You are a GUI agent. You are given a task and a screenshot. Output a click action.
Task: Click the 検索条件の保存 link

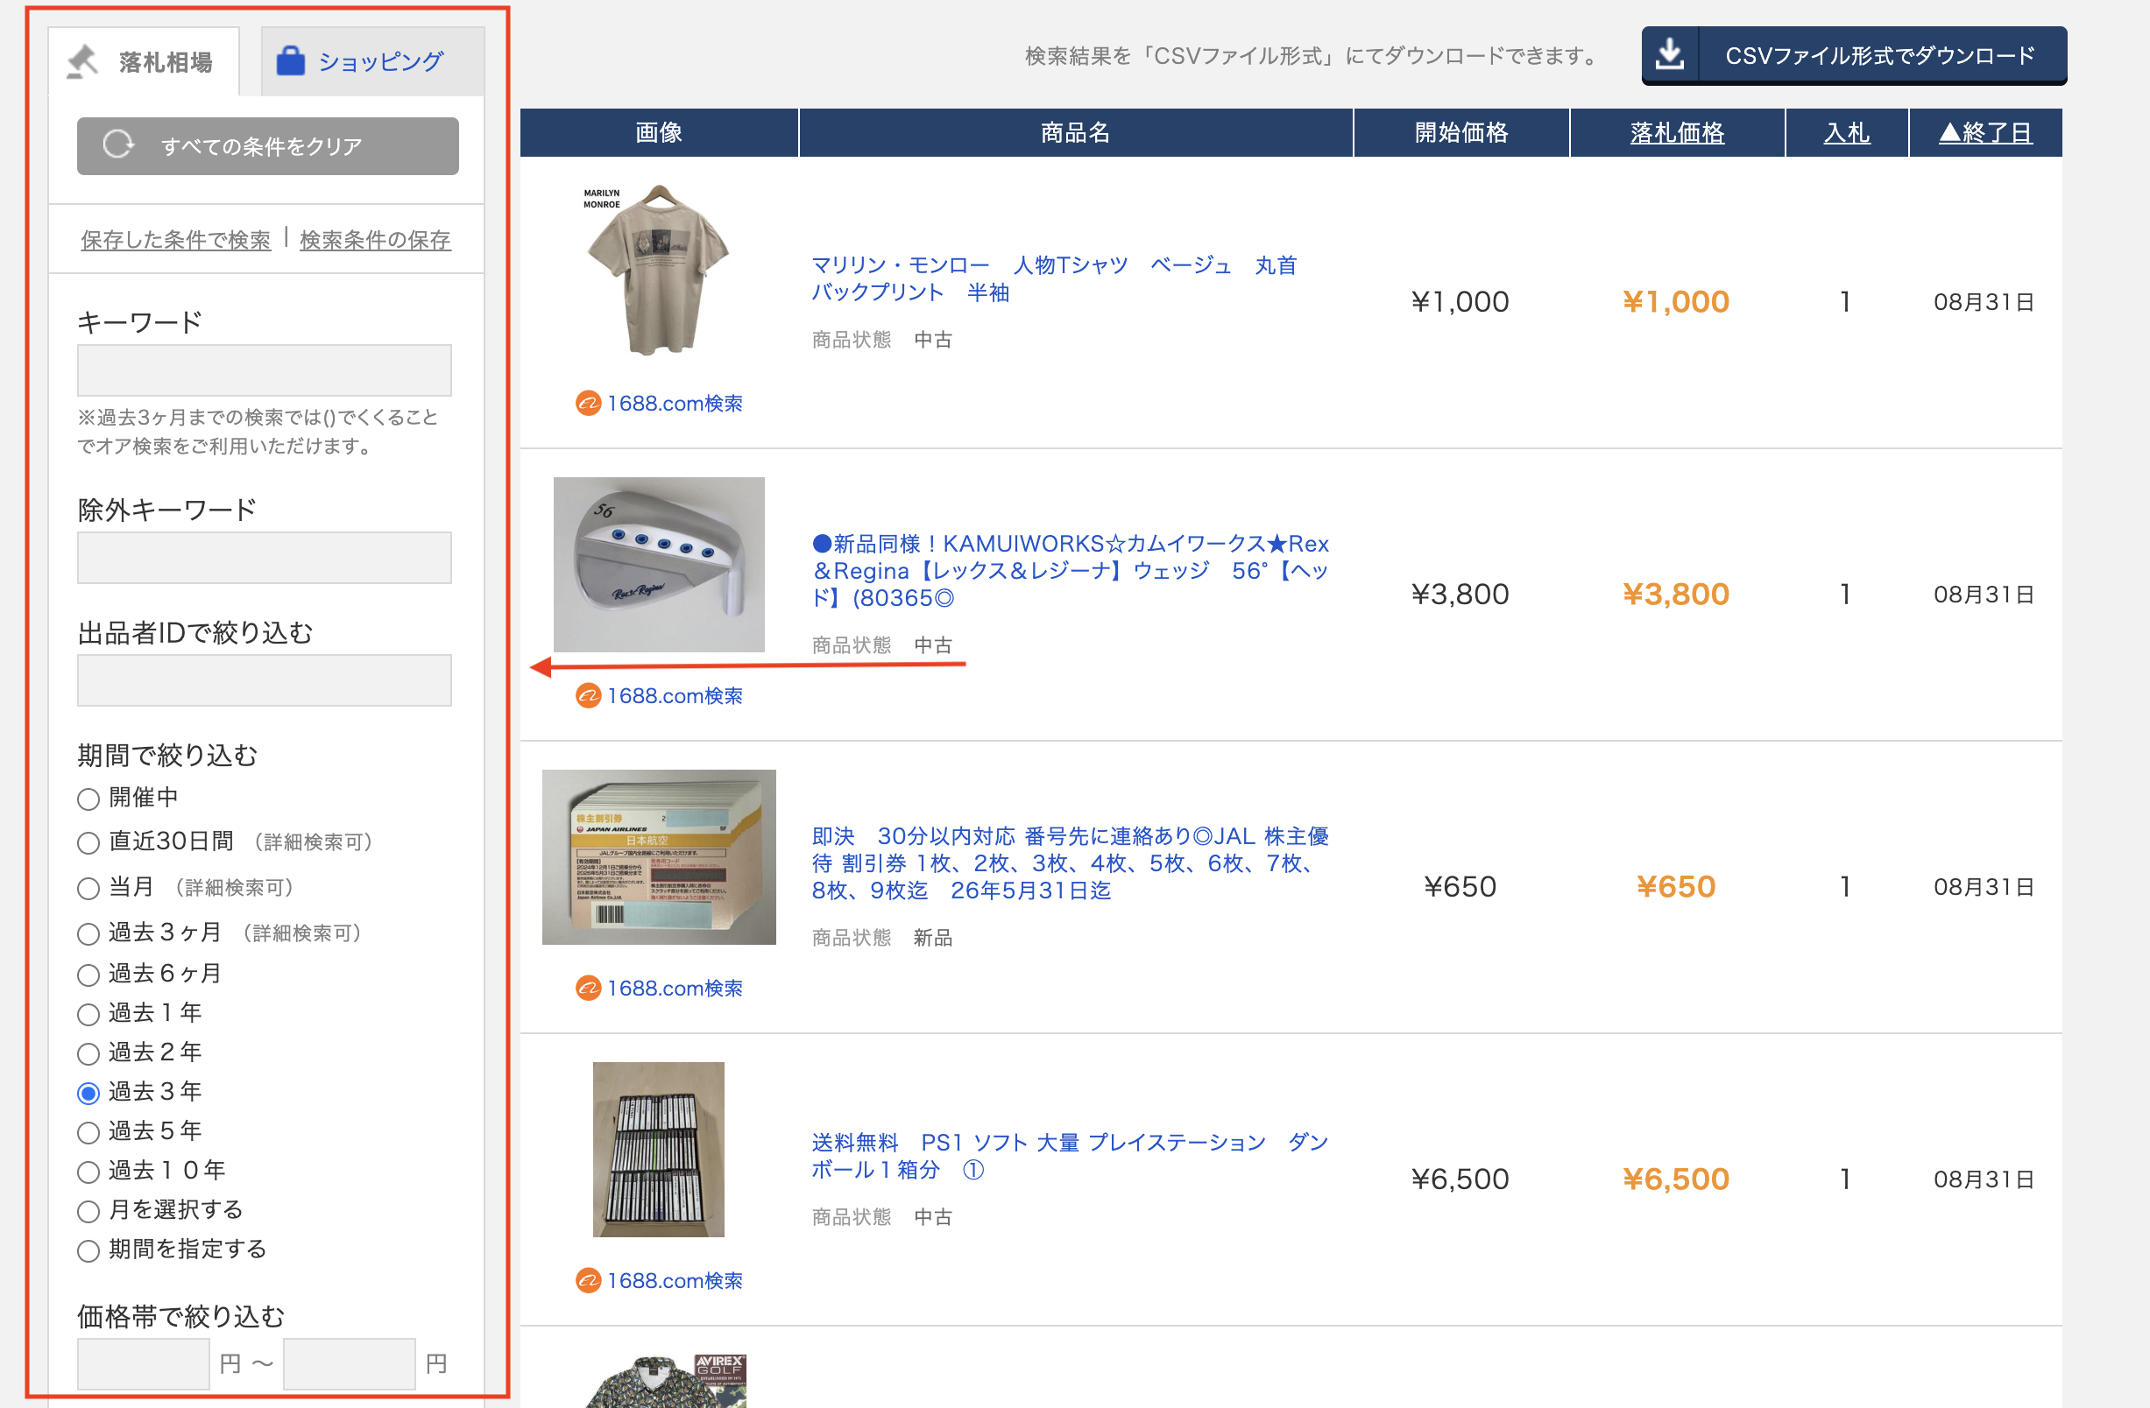(375, 240)
